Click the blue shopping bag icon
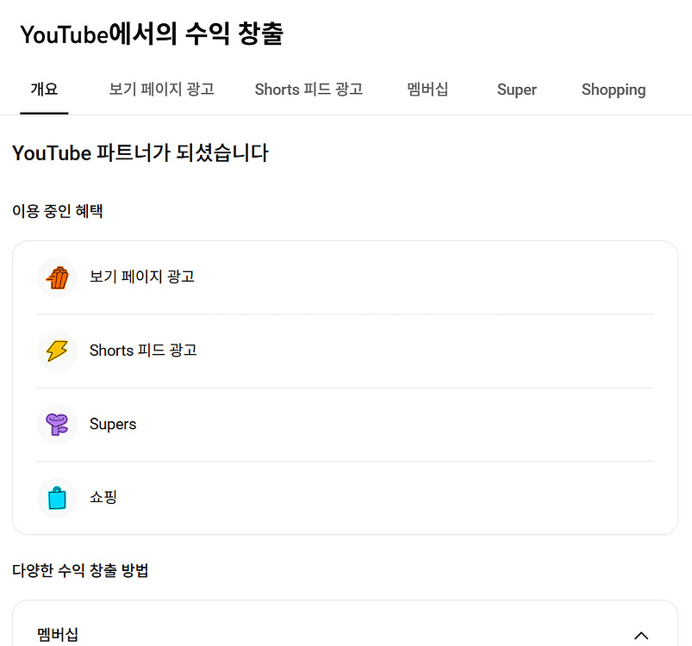 pyautogui.click(x=57, y=498)
